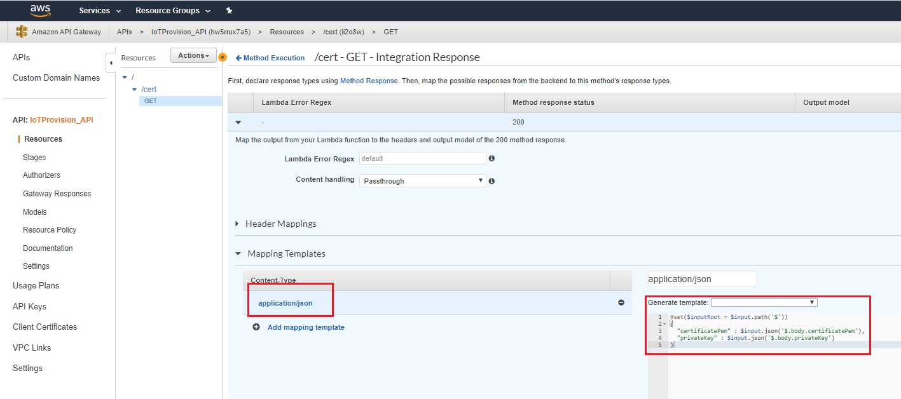901x399 pixels.
Task: Click the IoTProvision_API name in sidebar
Action: coord(62,120)
